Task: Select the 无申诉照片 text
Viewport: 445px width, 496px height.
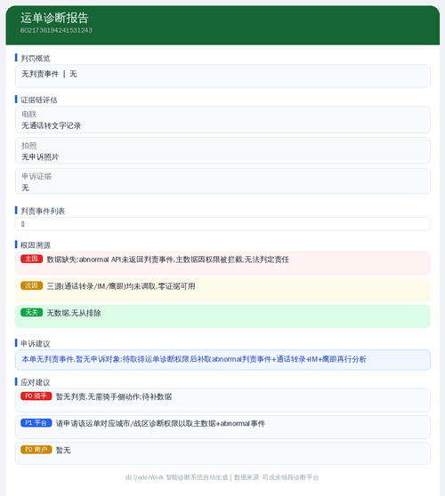Action: (x=40, y=157)
